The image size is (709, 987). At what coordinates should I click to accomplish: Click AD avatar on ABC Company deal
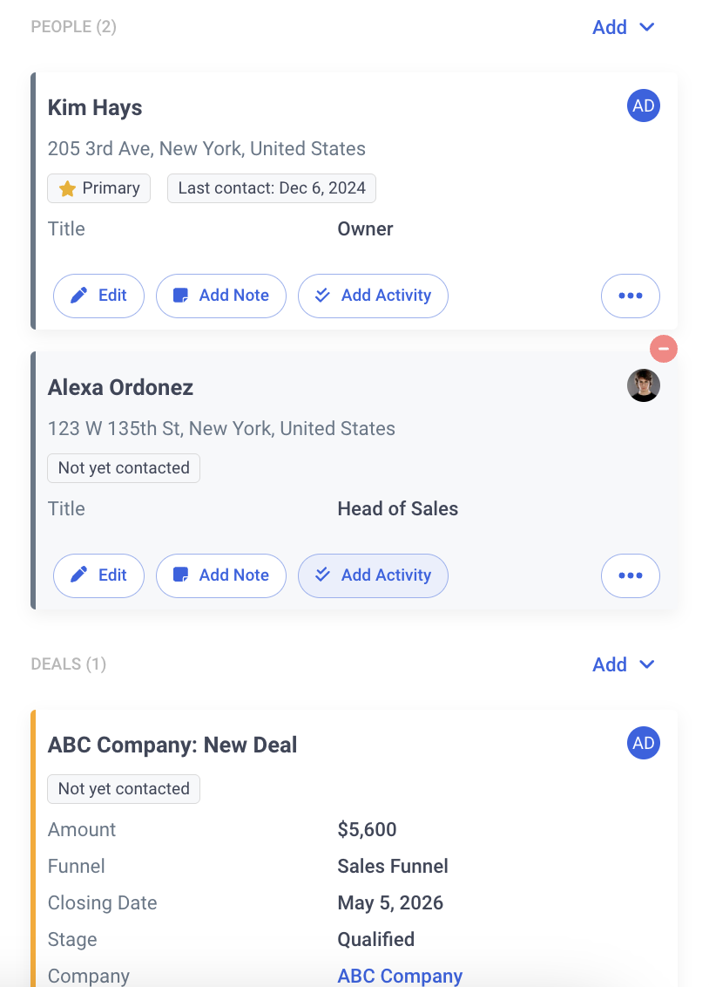(643, 744)
